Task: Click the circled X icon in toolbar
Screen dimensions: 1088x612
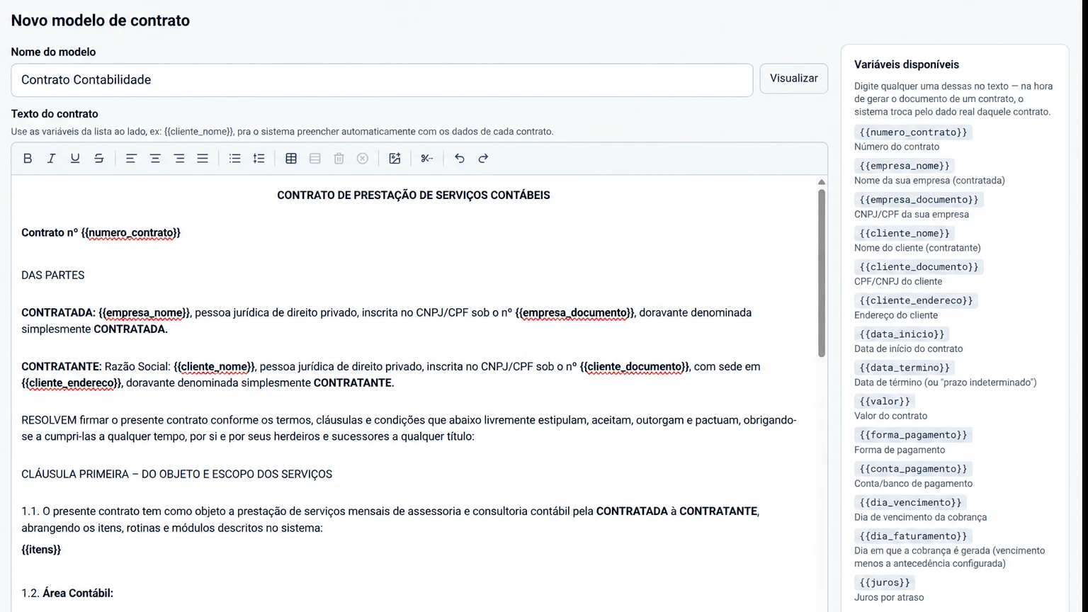Action: pos(363,159)
